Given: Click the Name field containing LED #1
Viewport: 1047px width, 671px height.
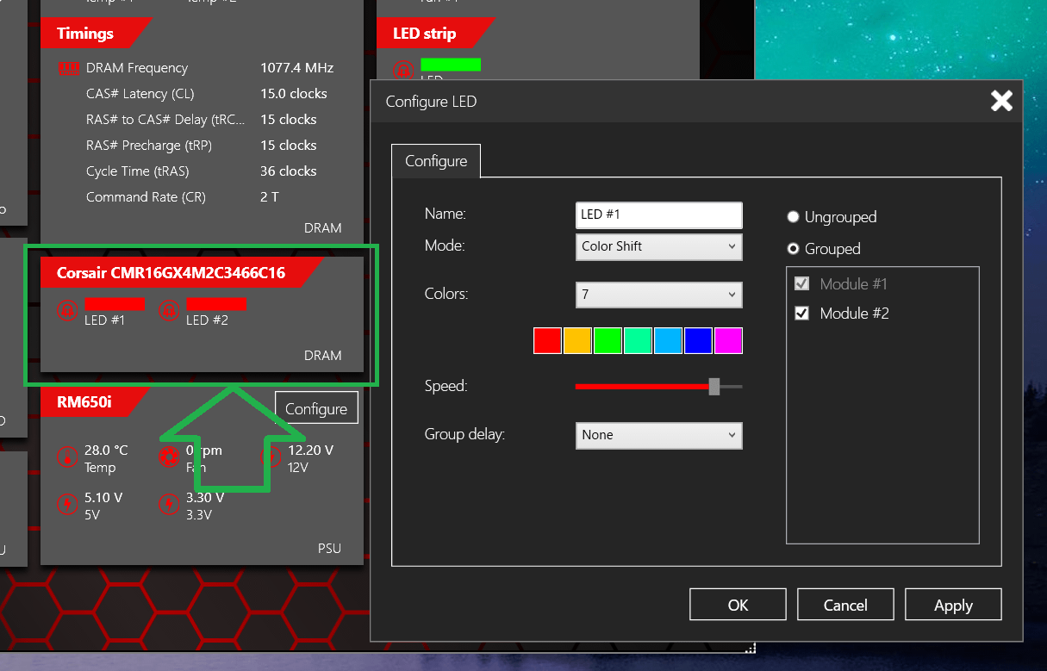Looking at the screenshot, I should tap(658, 214).
